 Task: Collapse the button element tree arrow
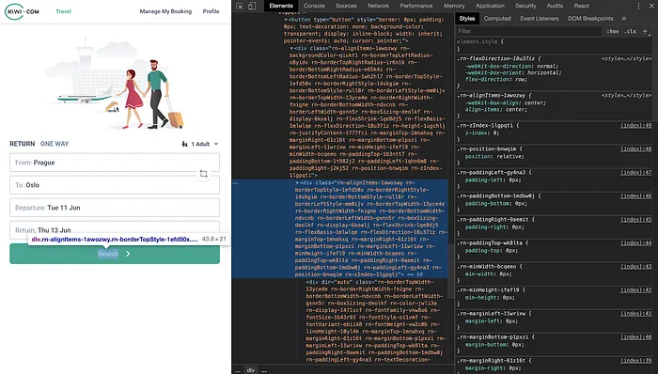point(286,20)
